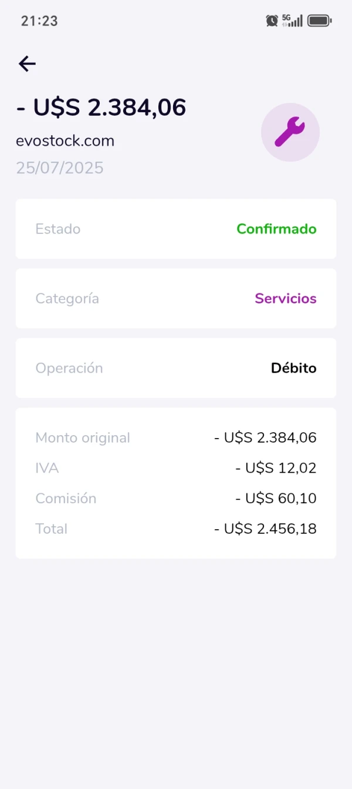This screenshot has height=789, width=352.
Task: Select the evostock.com merchant name
Action: (65, 141)
